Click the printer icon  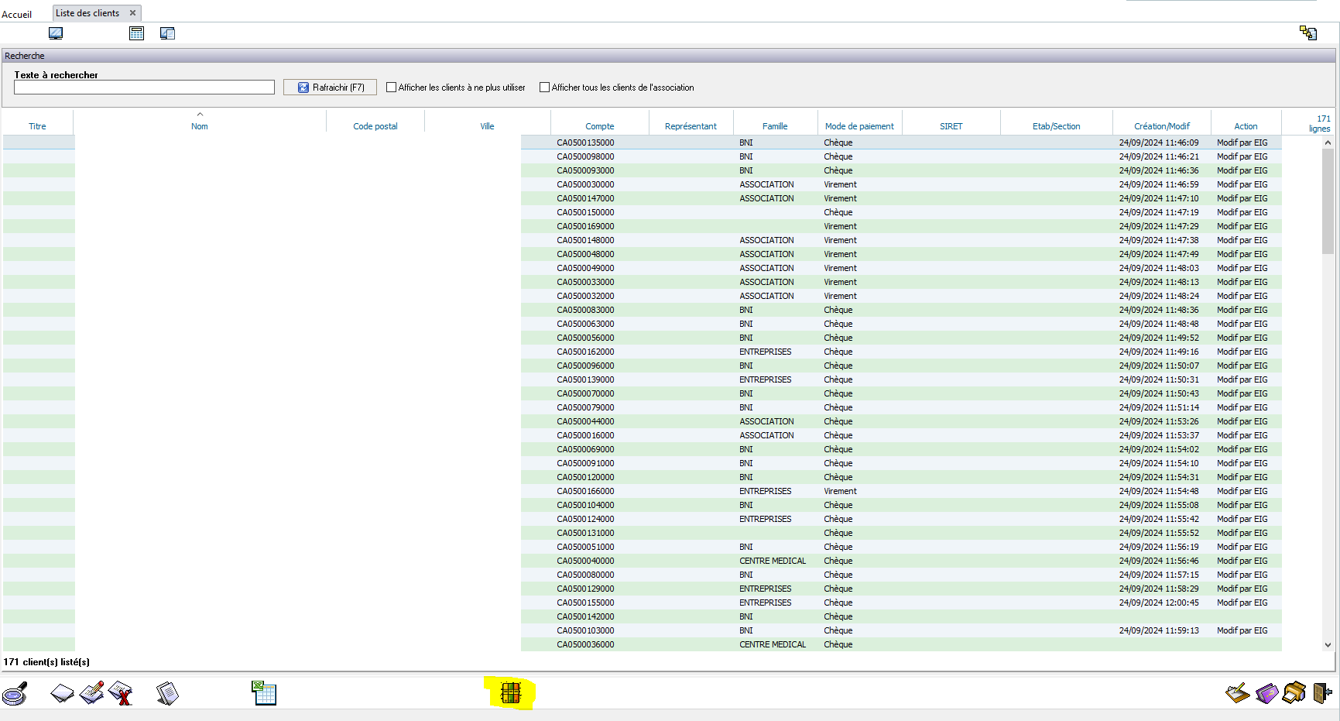[1294, 692]
